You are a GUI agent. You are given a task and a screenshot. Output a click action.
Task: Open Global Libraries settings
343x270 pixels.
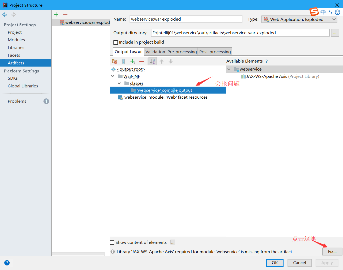(x=23, y=86)
